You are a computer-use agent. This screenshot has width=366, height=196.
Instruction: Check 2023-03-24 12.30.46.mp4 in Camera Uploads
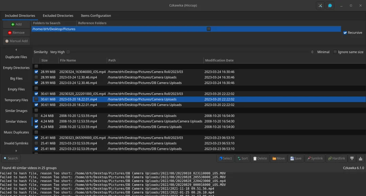[36, 77]
